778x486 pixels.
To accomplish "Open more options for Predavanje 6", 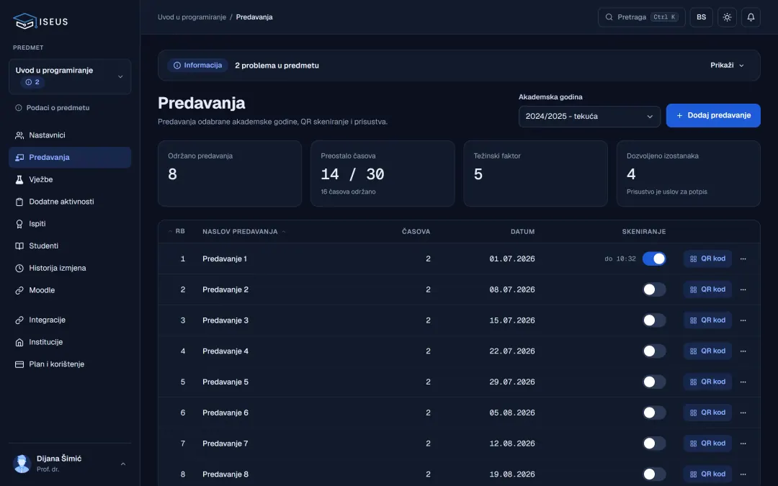I will tap(743, 413).
